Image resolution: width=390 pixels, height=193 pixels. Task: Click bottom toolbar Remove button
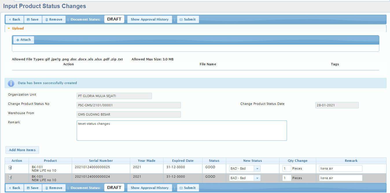tap(54, 188)
